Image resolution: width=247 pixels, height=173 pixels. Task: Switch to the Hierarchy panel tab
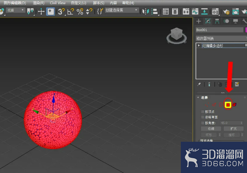217,21
